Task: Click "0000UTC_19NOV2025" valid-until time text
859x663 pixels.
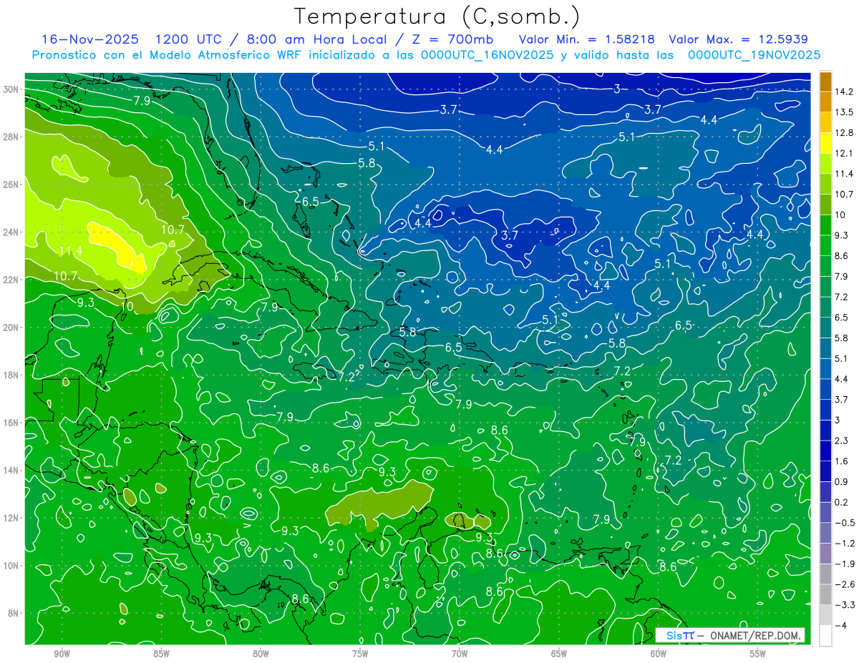Action: tap(754, 55)
